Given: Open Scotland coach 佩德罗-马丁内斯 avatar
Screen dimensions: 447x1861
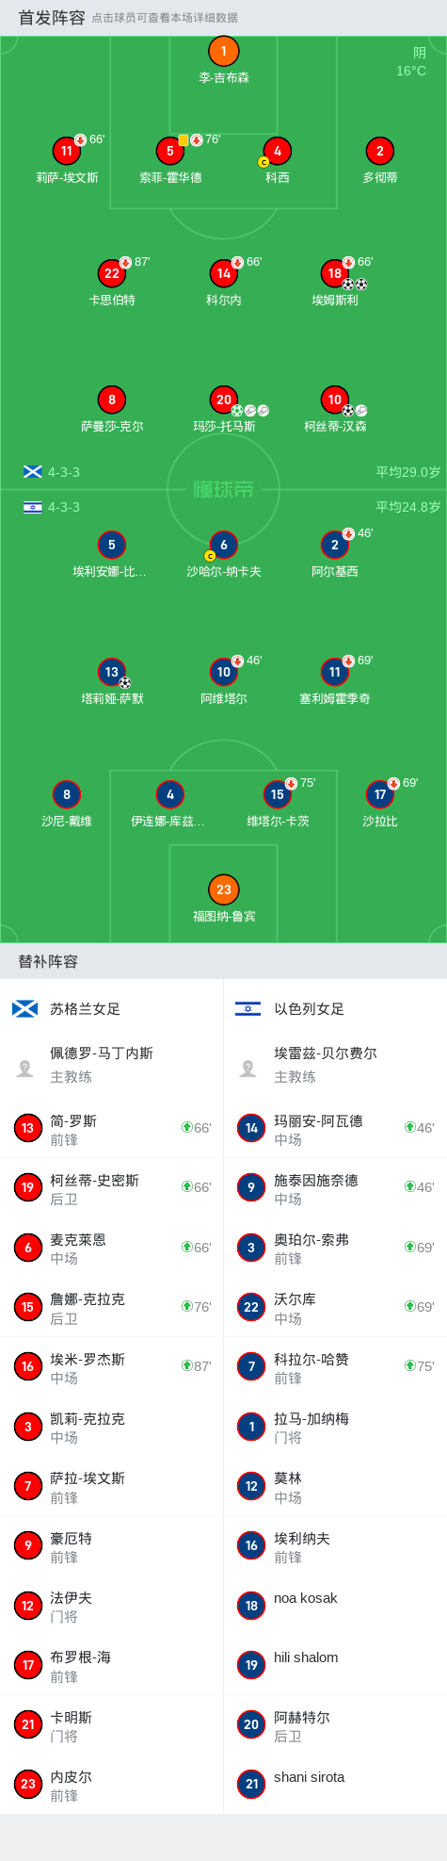Looking at the screenshot, I should (x=25, y=1069).
